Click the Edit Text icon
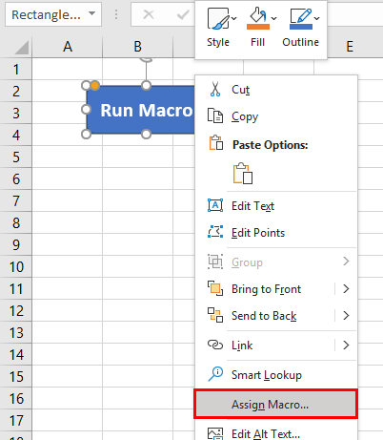This screenshot has width=383, height=440. click(x=215, y=205)
